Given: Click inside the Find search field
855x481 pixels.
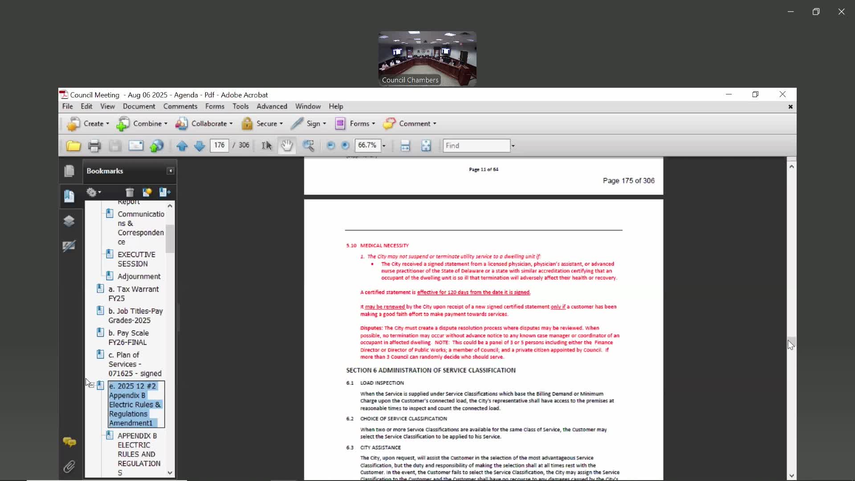Looking at the screenshot, I should (476, 146).
